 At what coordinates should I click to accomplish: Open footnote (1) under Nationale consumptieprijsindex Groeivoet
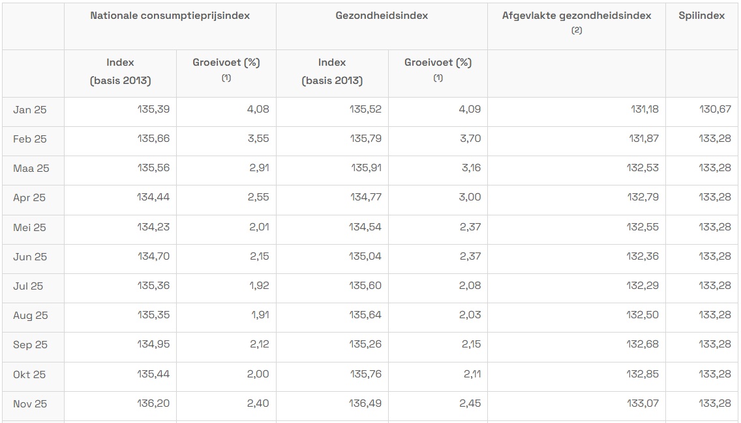click(x=226, y=78)
